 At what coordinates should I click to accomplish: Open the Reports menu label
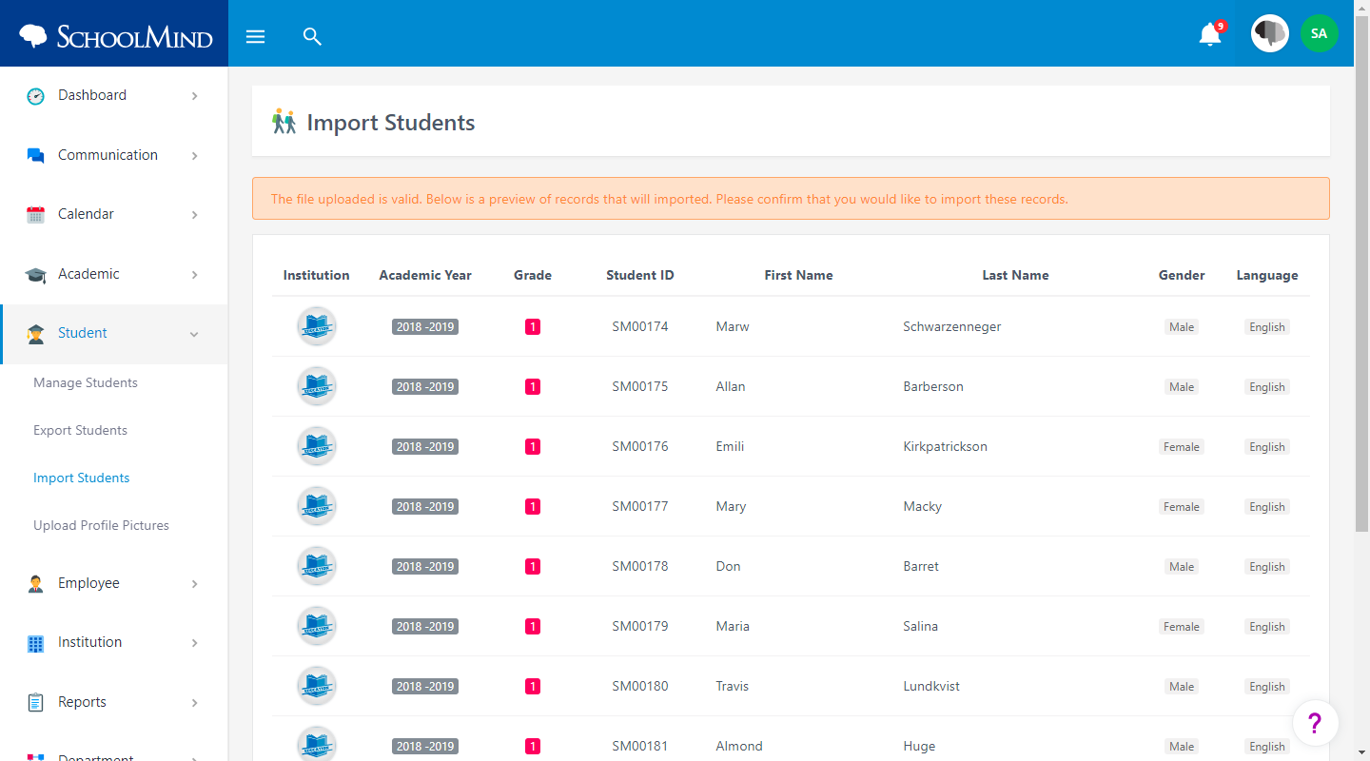[82, 702]
